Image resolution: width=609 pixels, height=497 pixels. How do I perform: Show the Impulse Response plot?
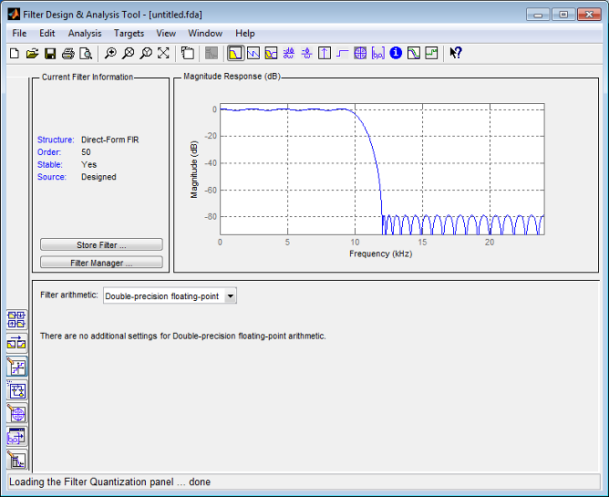pos(325,53)
